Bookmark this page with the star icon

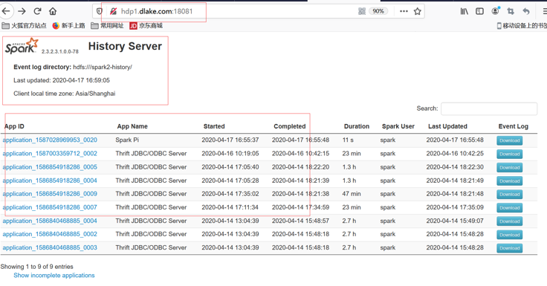(x=417, y=11)
